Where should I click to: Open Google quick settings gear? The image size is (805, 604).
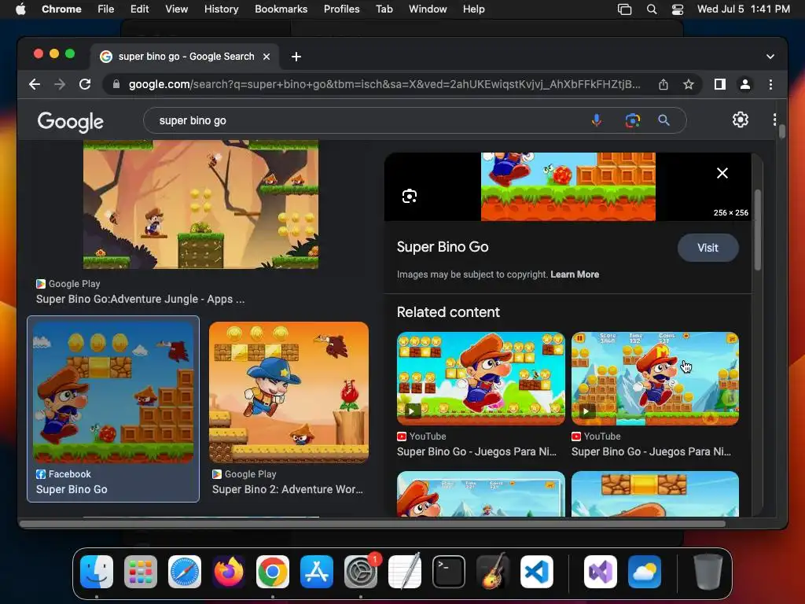point(741,120)
